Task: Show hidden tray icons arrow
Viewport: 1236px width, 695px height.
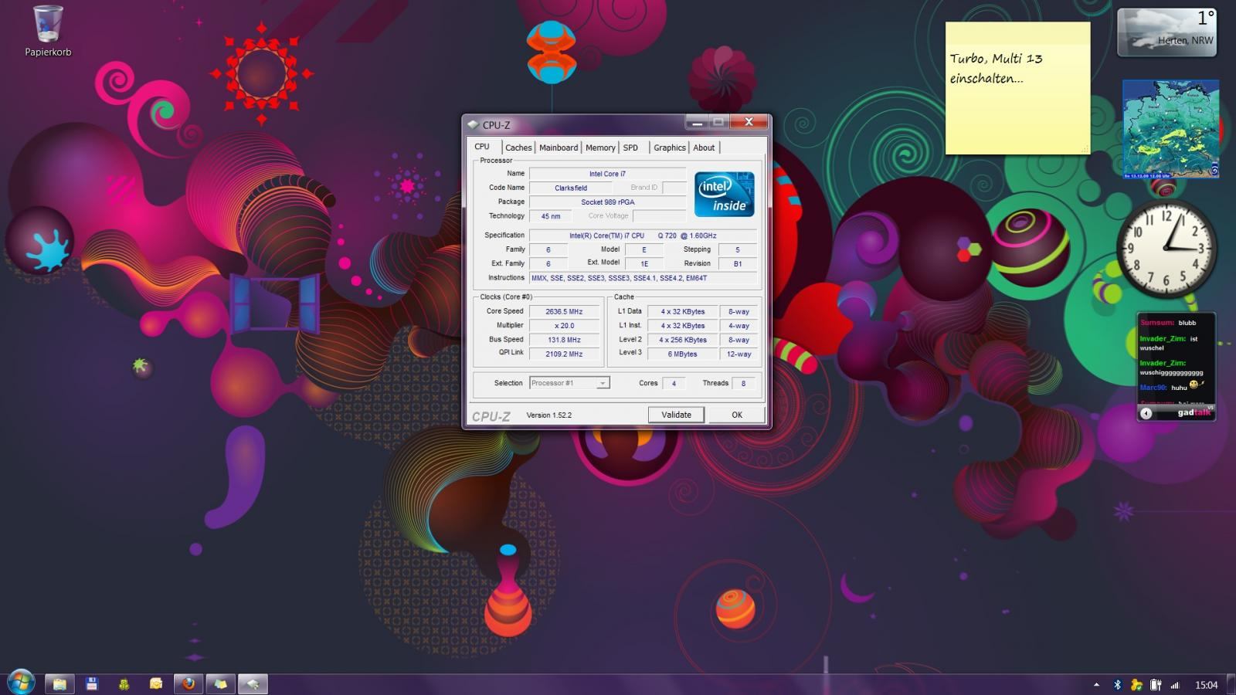Action: [x=1096, y=685]
